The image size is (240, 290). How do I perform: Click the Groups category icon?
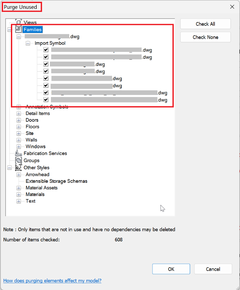(19, 160)
